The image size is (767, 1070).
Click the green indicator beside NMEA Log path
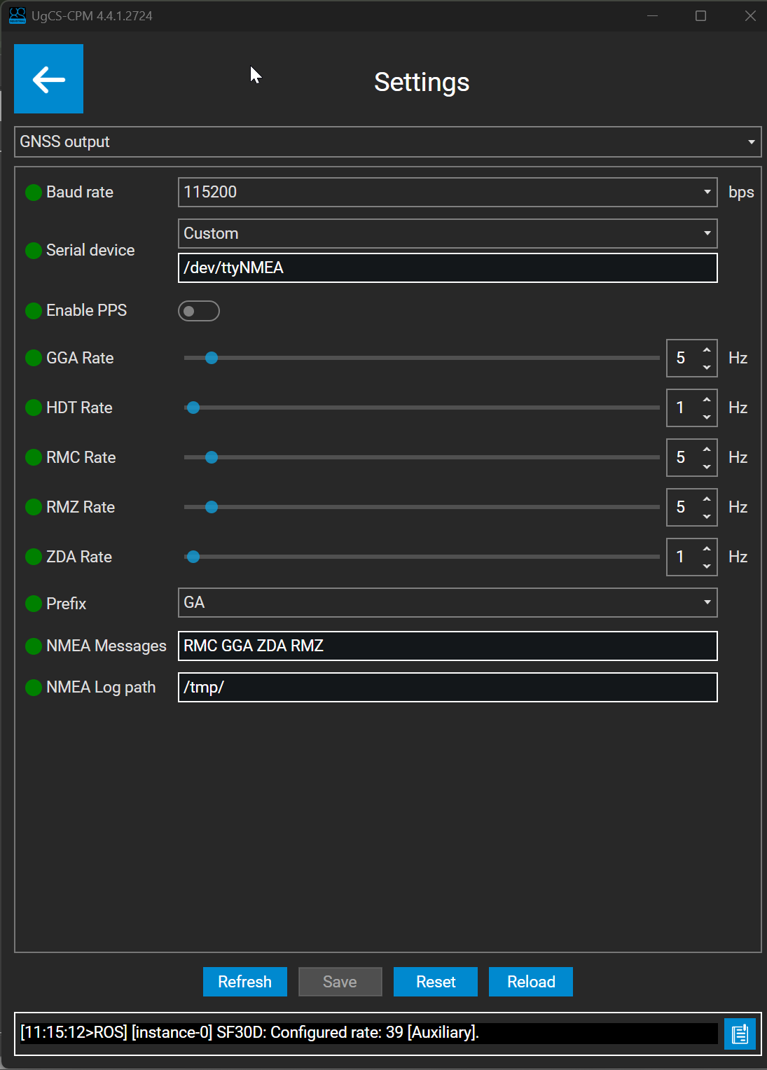pos(33,687)
